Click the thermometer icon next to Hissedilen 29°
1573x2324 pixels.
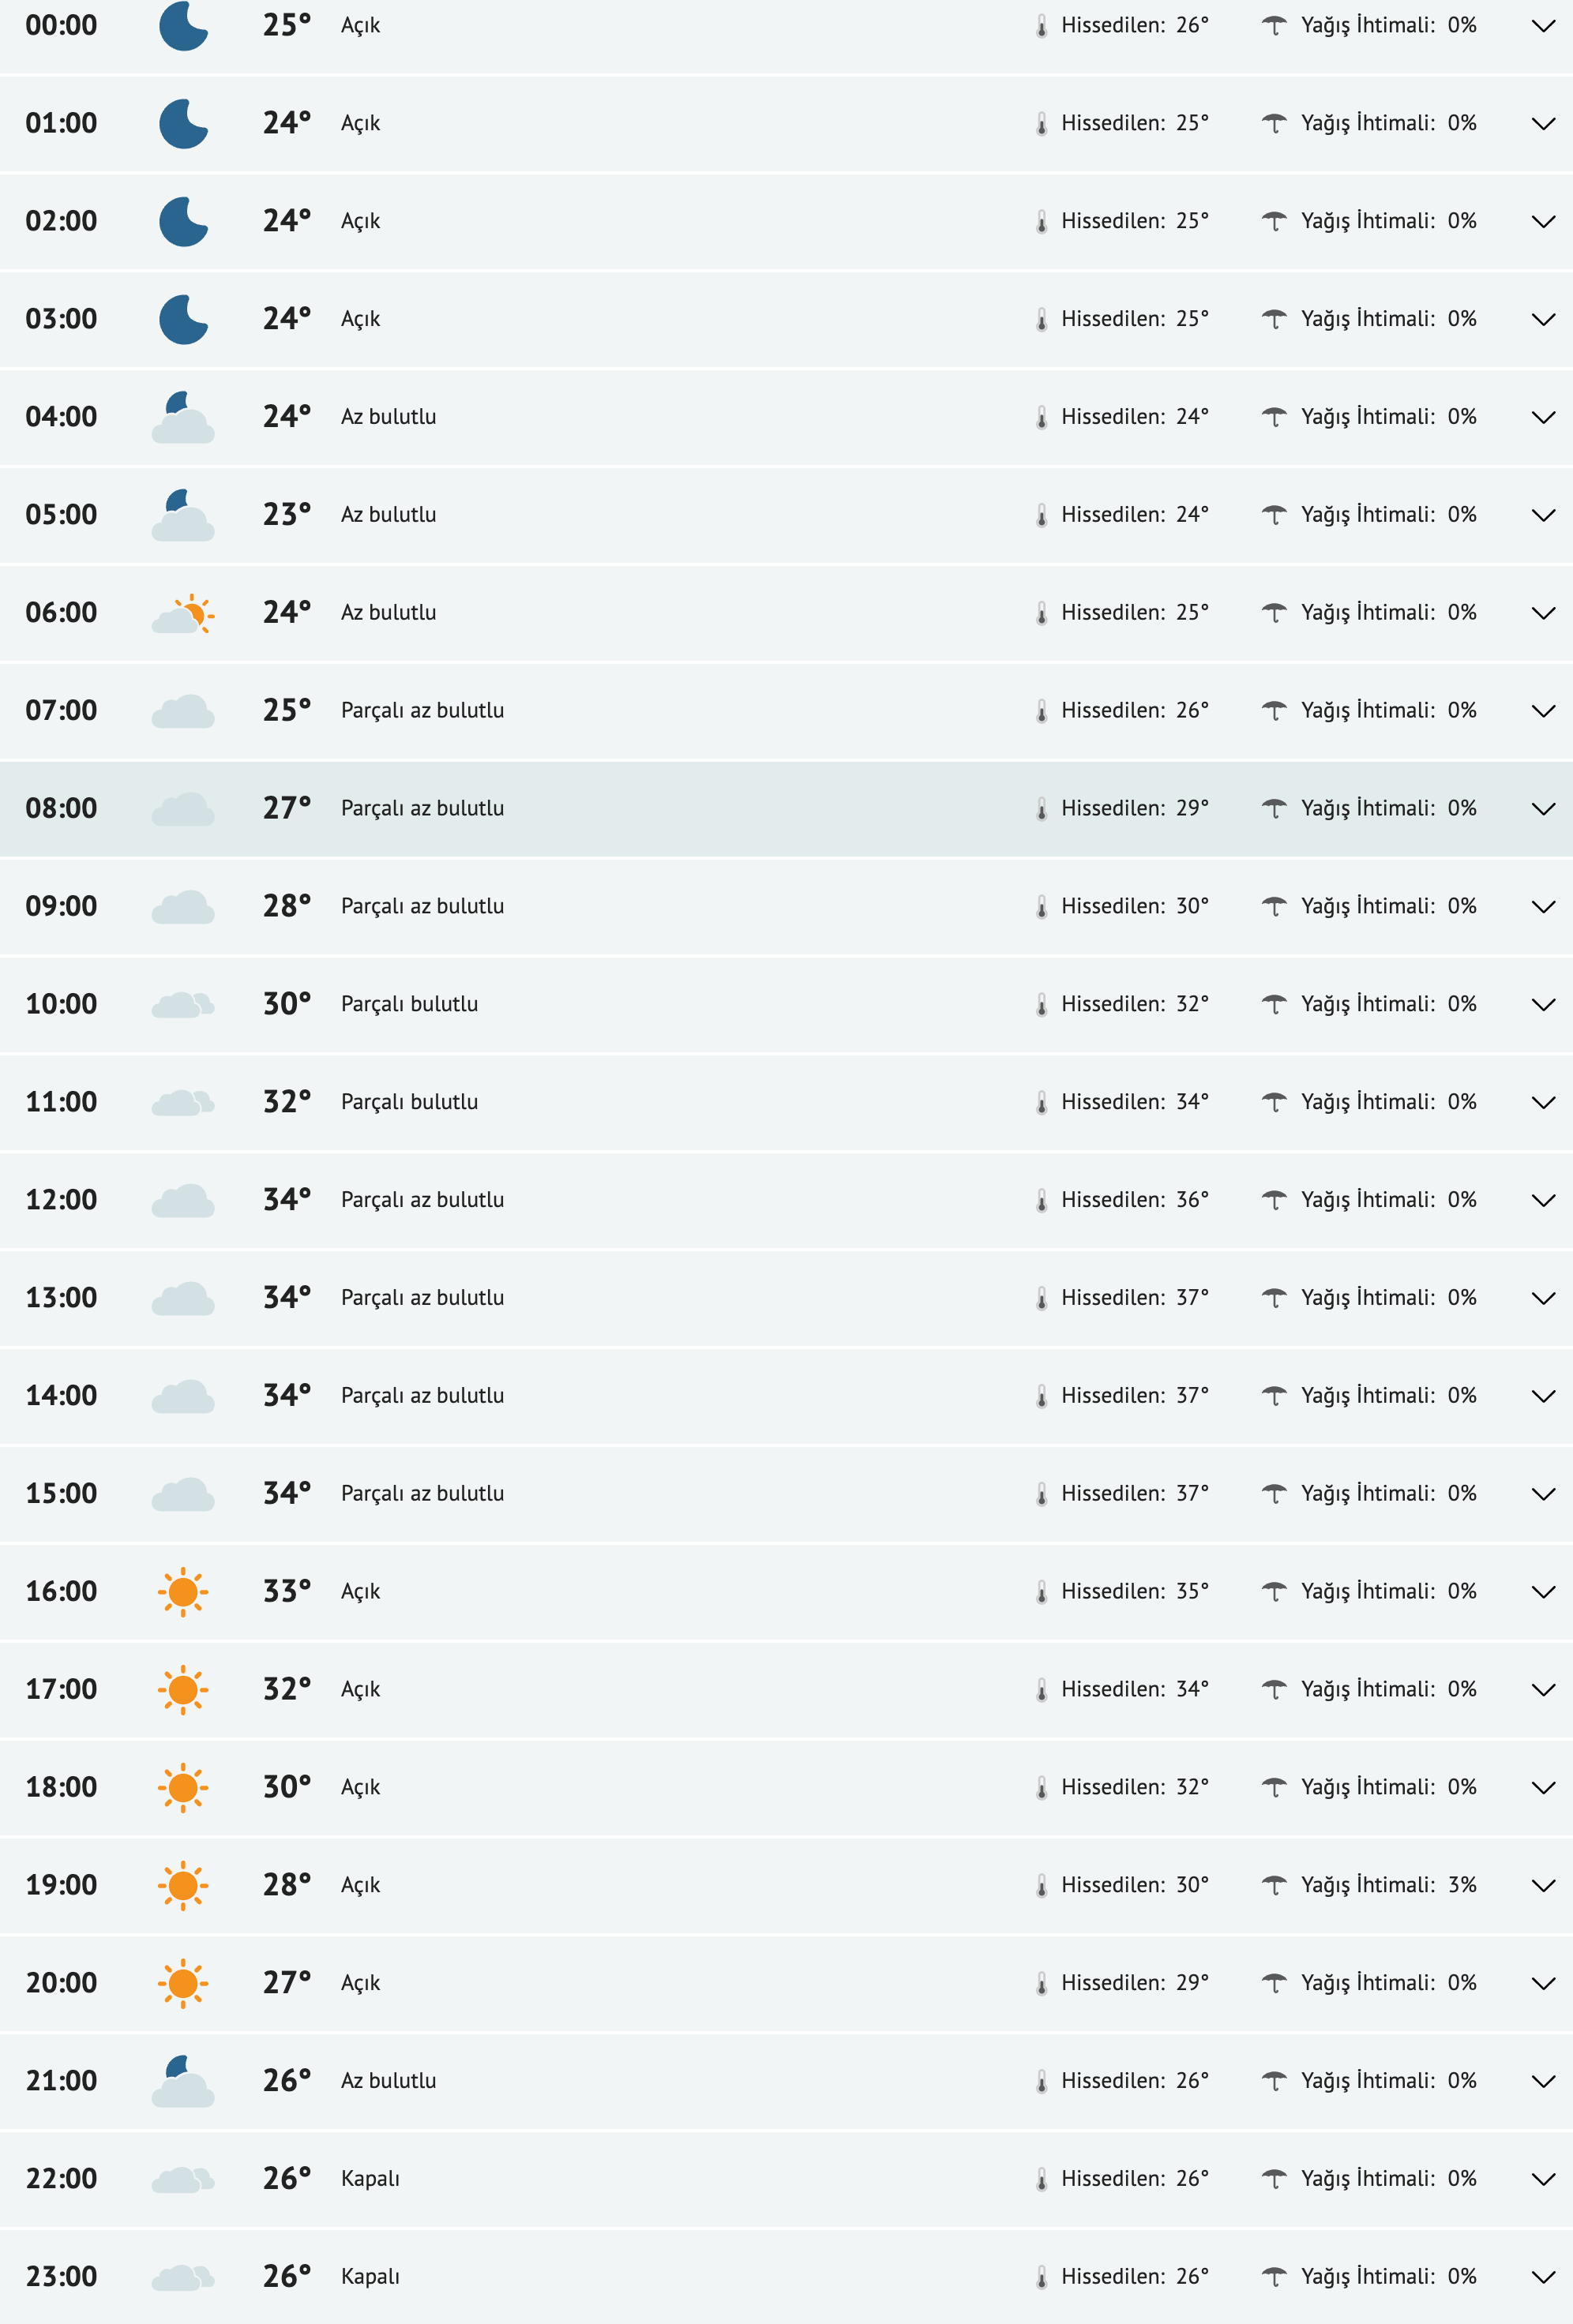(x=1041, y=808)
